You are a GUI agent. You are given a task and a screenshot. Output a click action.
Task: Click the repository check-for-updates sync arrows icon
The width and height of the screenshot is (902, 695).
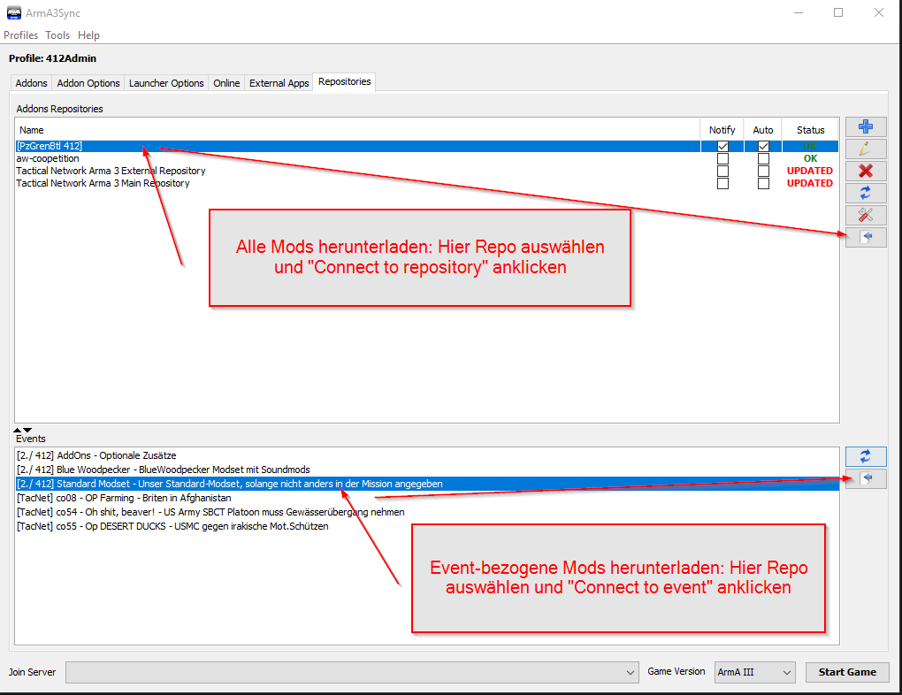pos(865,193)
